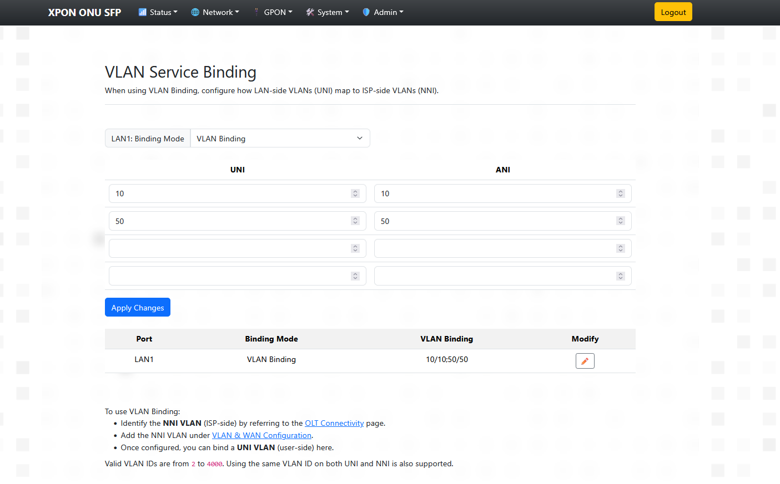Screen dimensions: 780x484
Task: Click the fourth empty UNI field
Action: (x=238, y=276)
